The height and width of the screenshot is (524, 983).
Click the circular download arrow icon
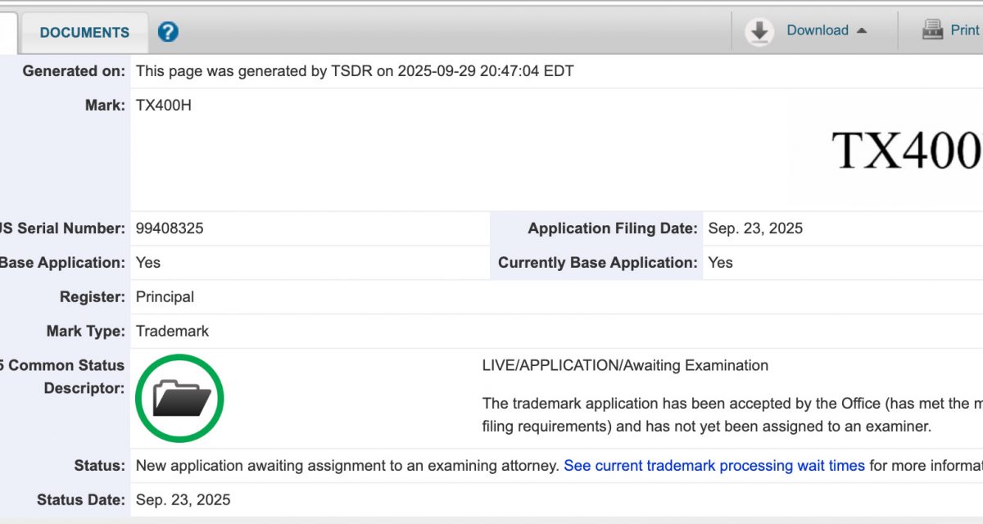[759, 31]
